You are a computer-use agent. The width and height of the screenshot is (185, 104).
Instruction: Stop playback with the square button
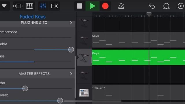click(x=79, y=6)
